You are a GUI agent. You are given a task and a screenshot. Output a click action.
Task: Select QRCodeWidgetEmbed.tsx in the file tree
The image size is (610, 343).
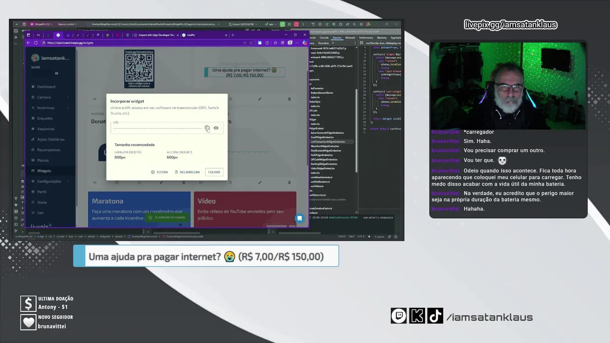(324, 160)
